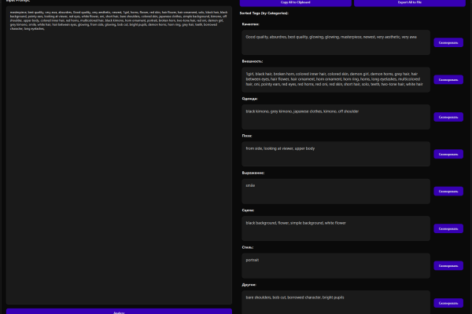Copy the Качество category tags
Viewport: 472px width, 314px height.
coord(448,42)
